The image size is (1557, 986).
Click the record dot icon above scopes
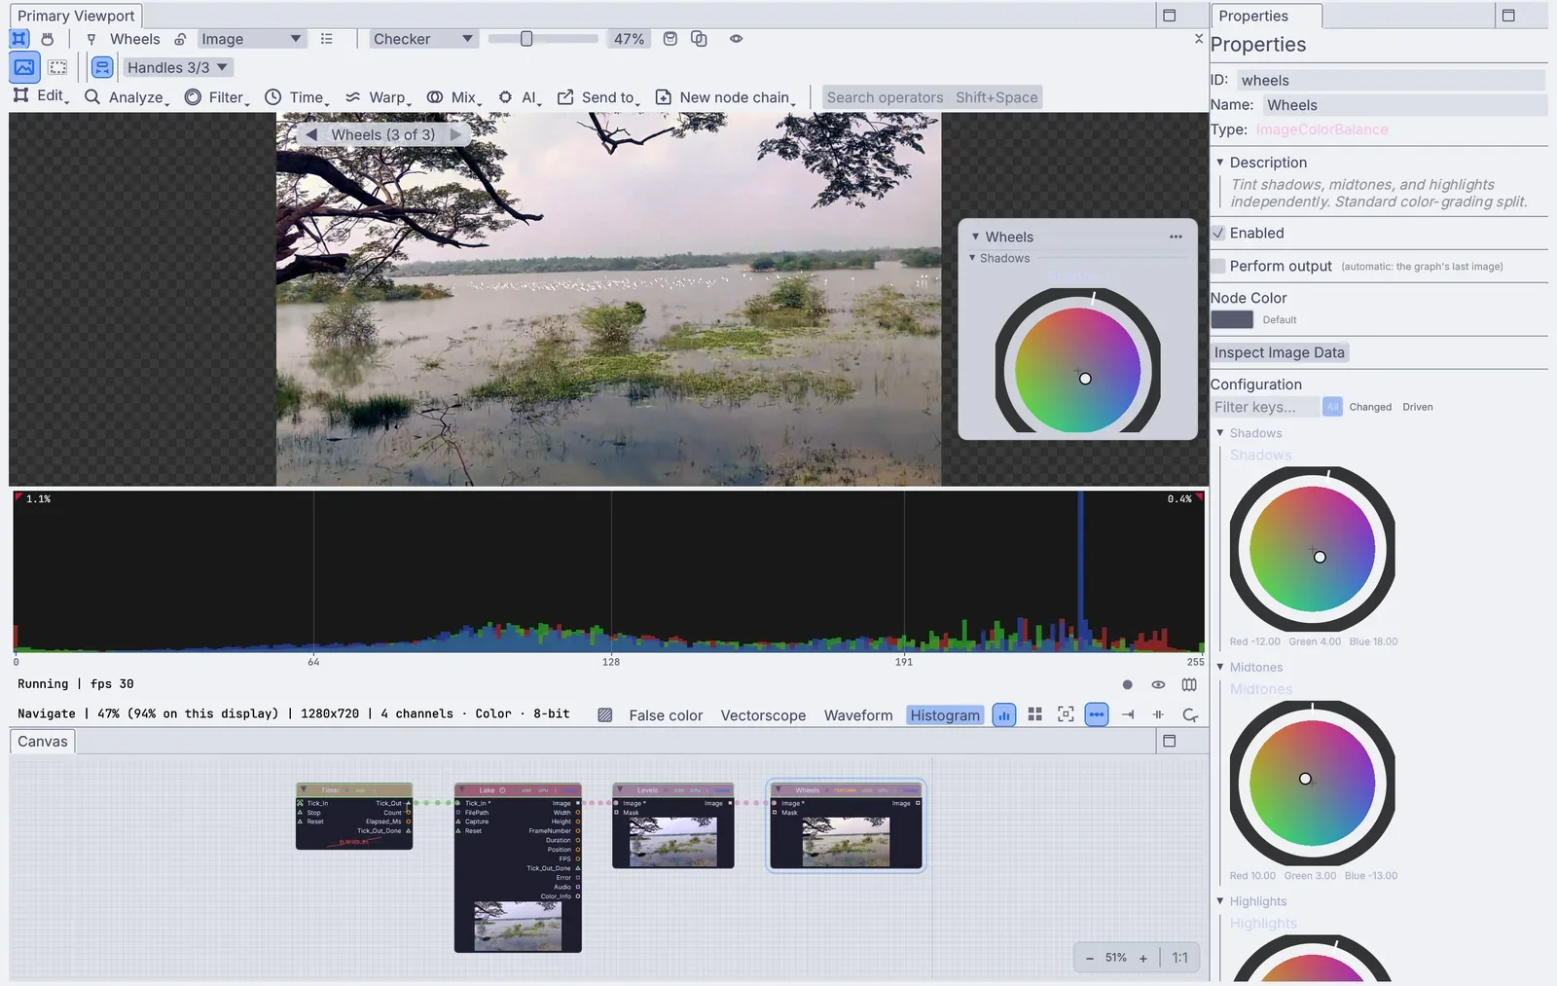(1128, 685)
